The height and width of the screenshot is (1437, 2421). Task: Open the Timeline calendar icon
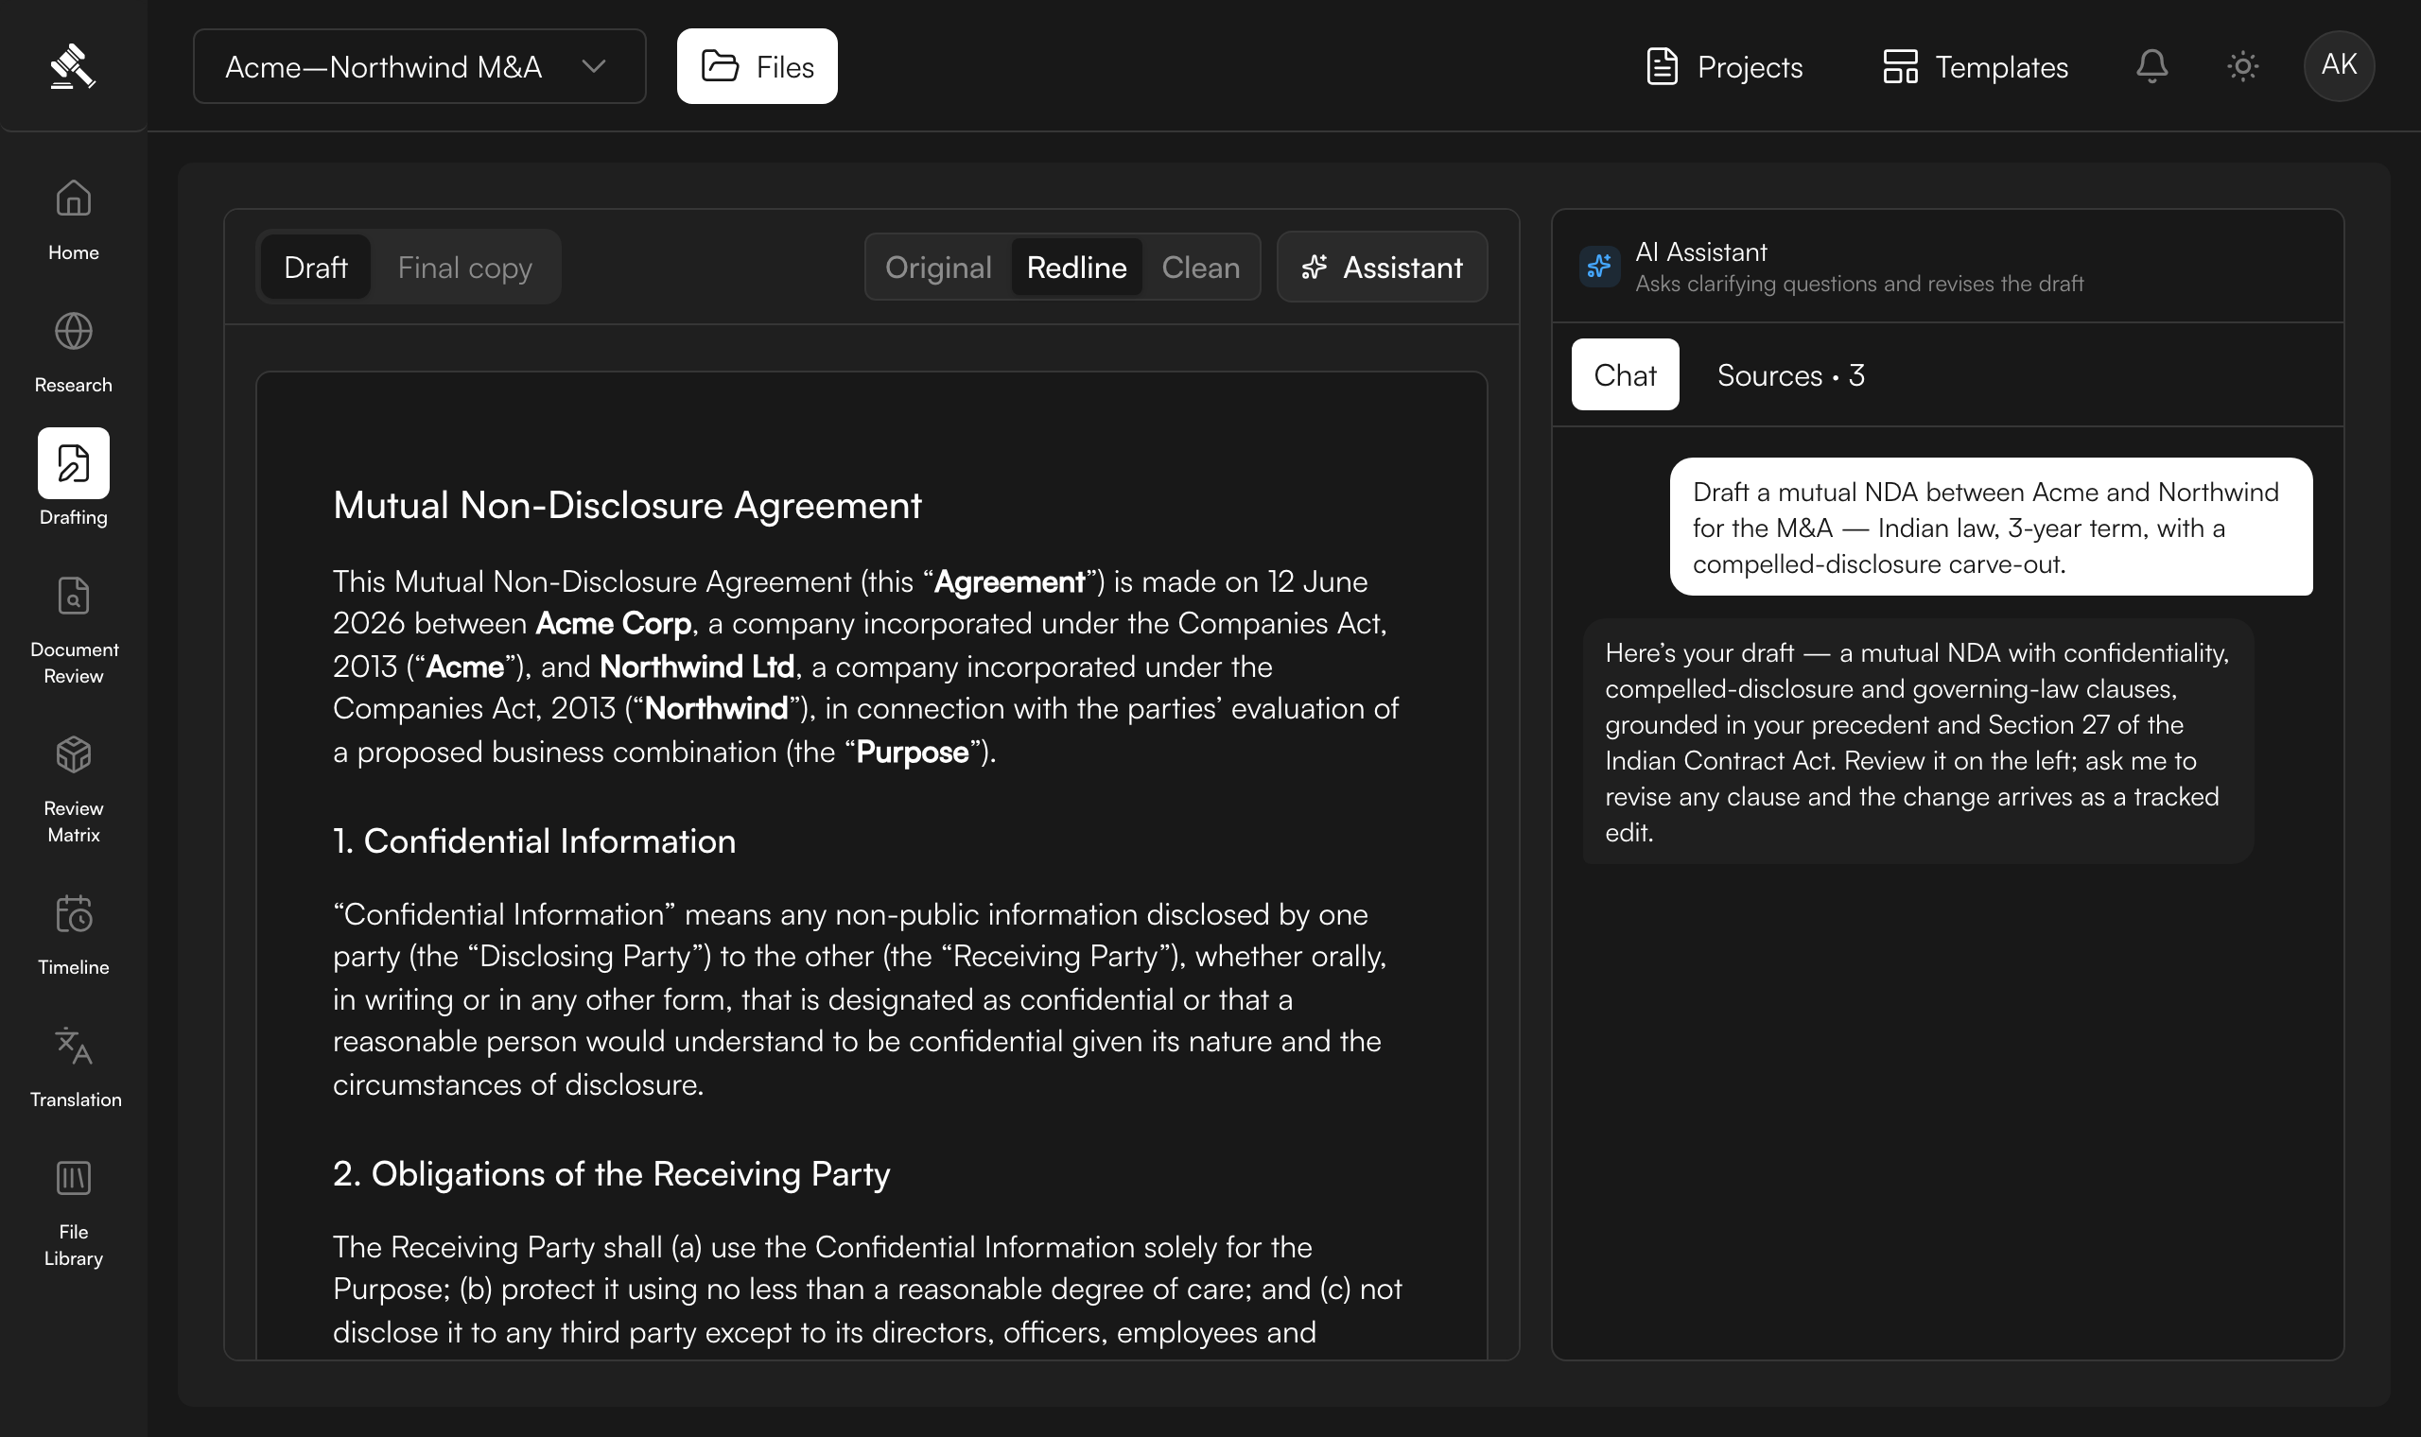point(74,913)
